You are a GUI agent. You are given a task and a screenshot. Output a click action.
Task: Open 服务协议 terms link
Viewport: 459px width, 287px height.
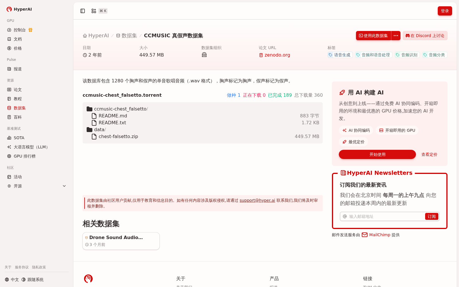[22, 267]
